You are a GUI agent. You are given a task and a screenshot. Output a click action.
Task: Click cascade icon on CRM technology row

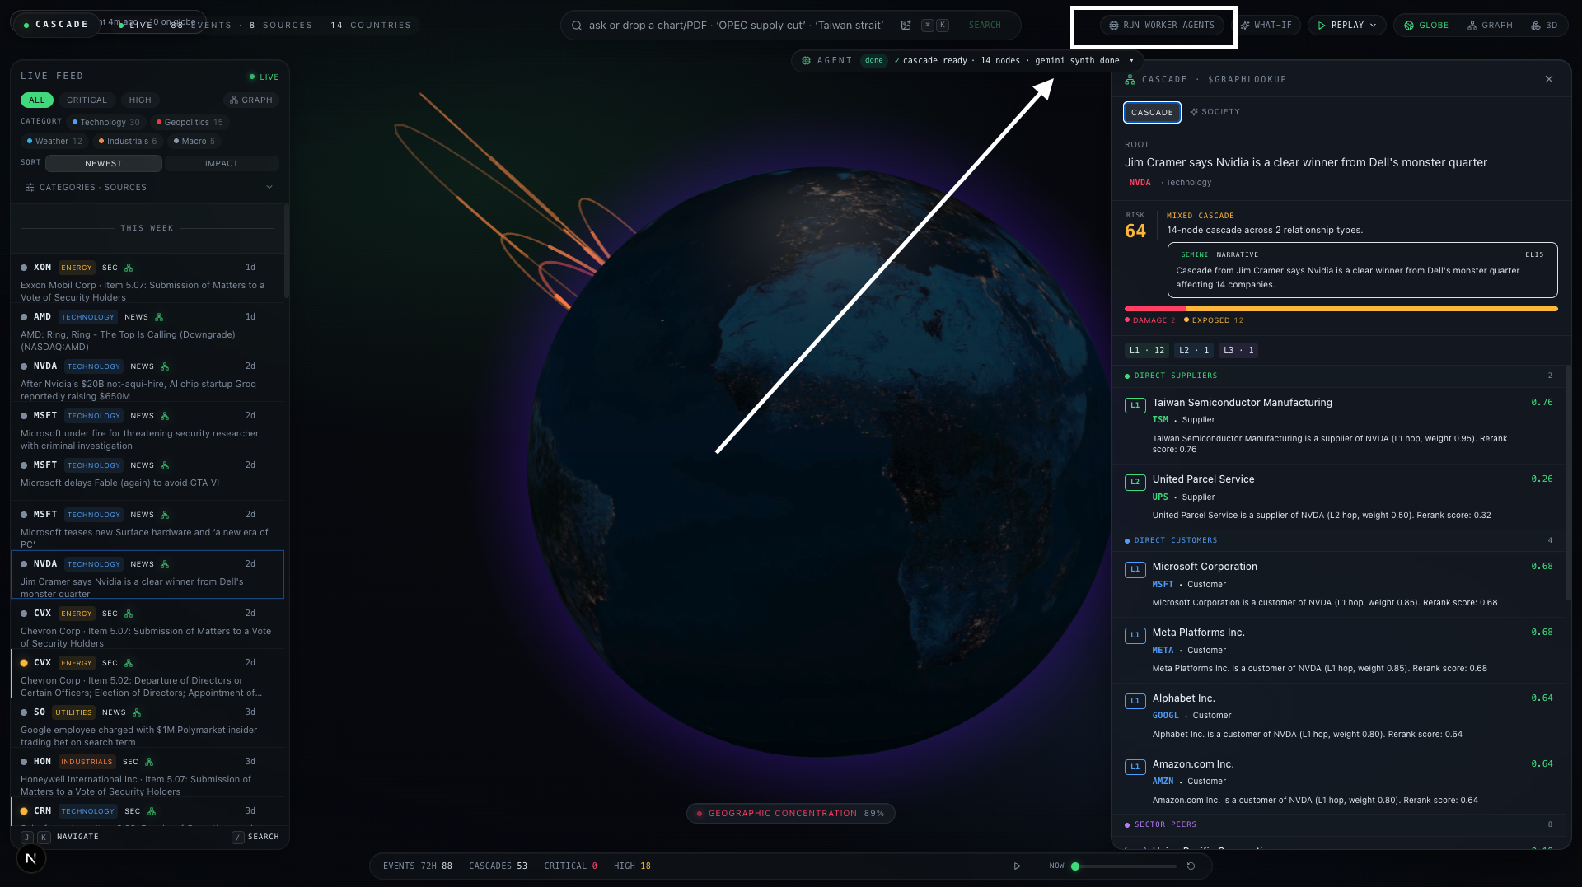pyautogui.click(x=152, y=811)
